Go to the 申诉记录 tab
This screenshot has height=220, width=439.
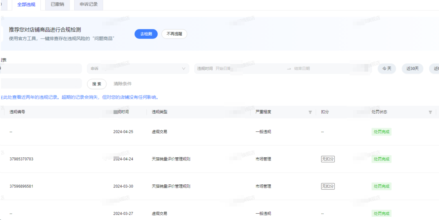(x=88, y=4)
